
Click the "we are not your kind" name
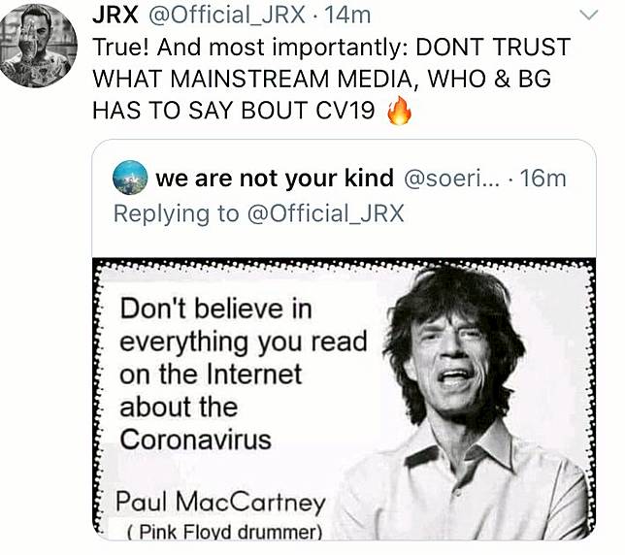(x=275, y=179)
